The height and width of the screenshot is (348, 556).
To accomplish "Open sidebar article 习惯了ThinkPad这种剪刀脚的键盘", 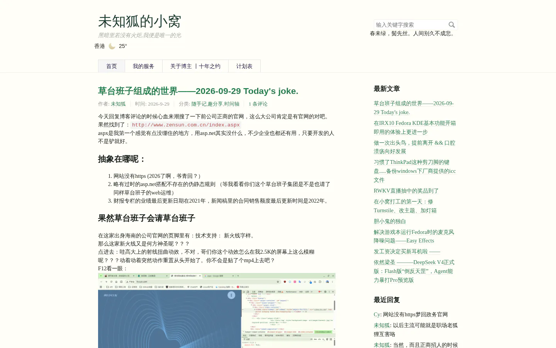I will pyautogui.click(x=415, y=171).
